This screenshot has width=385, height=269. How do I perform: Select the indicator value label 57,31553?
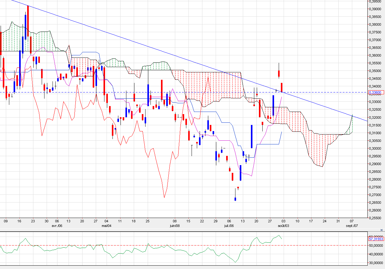[x=376, y=239]
